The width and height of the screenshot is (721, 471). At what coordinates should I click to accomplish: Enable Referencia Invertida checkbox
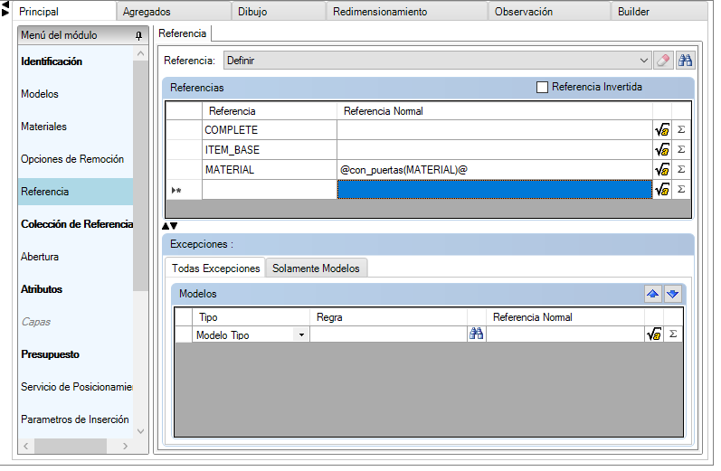tap(543, 88)
